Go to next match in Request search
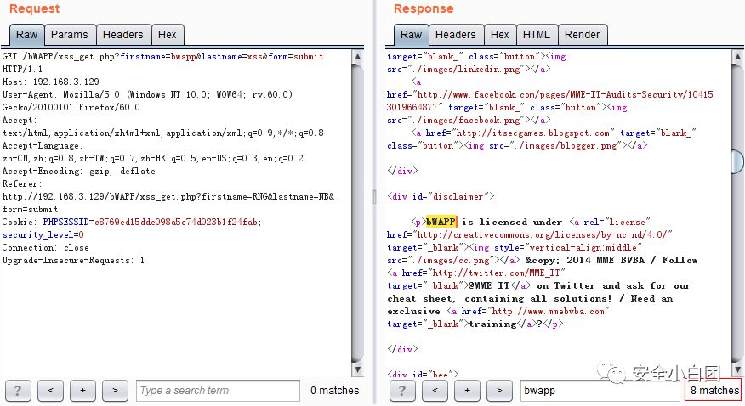Viewport: 745px width, 406px height. click(x=115, y=391)
